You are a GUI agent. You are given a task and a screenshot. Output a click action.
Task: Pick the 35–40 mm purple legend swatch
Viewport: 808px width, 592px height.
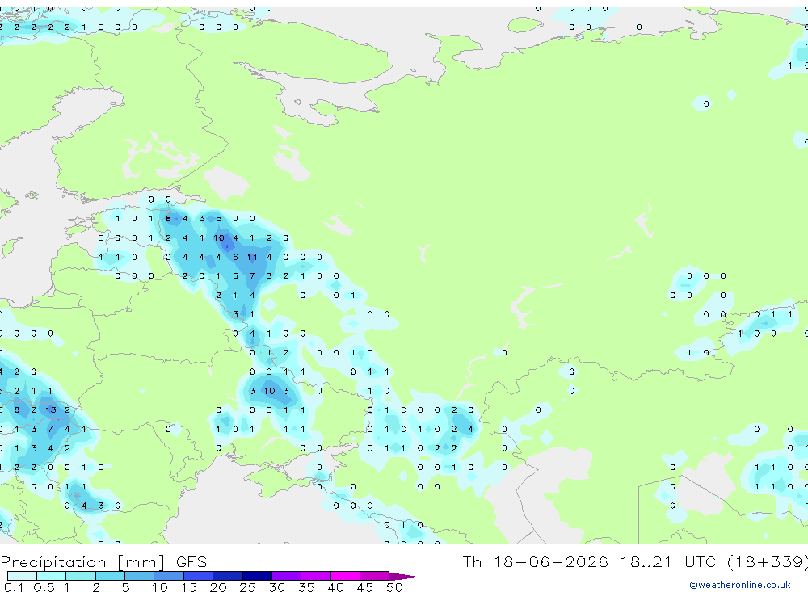(x=316, y=576)
